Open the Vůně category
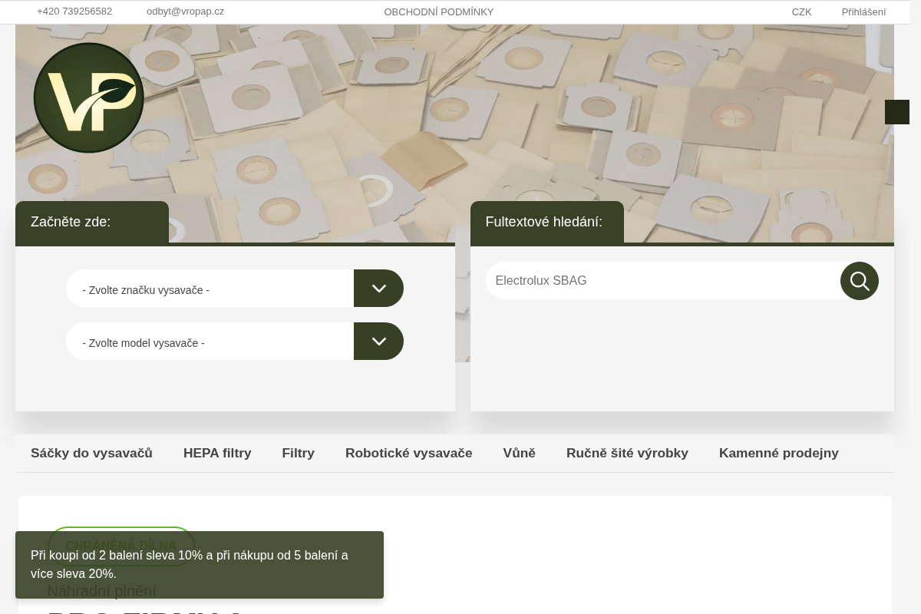The width and height of the screenshot is (921, 614). pos(520,454)
